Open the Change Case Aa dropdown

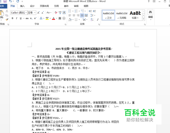[x=49, y=13]
